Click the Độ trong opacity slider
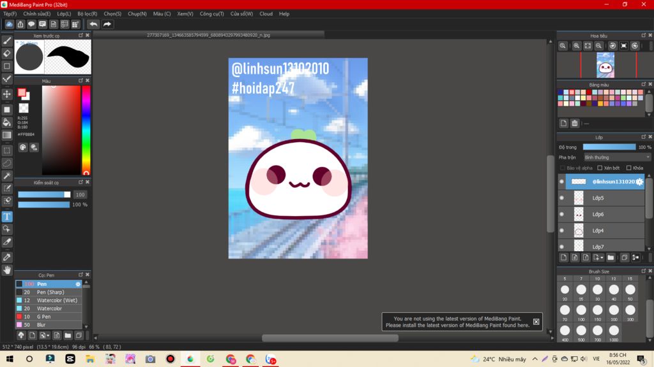The image size is (654, 367). [x=609, y=147]
